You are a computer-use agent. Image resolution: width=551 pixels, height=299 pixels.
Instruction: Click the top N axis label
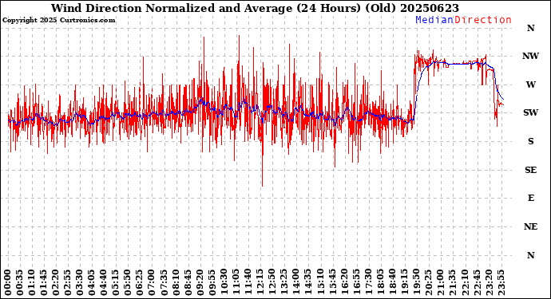(x=530, y=28)
